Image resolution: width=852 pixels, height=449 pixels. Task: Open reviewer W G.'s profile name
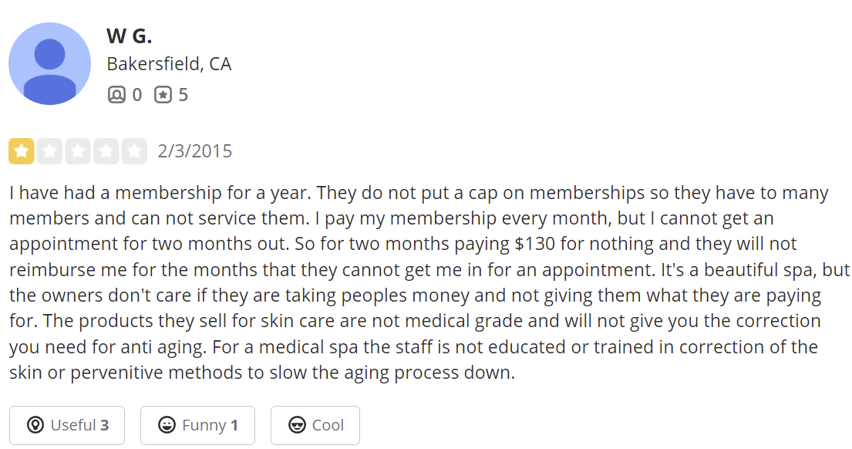pyautogui.click(x=130, y=35)
